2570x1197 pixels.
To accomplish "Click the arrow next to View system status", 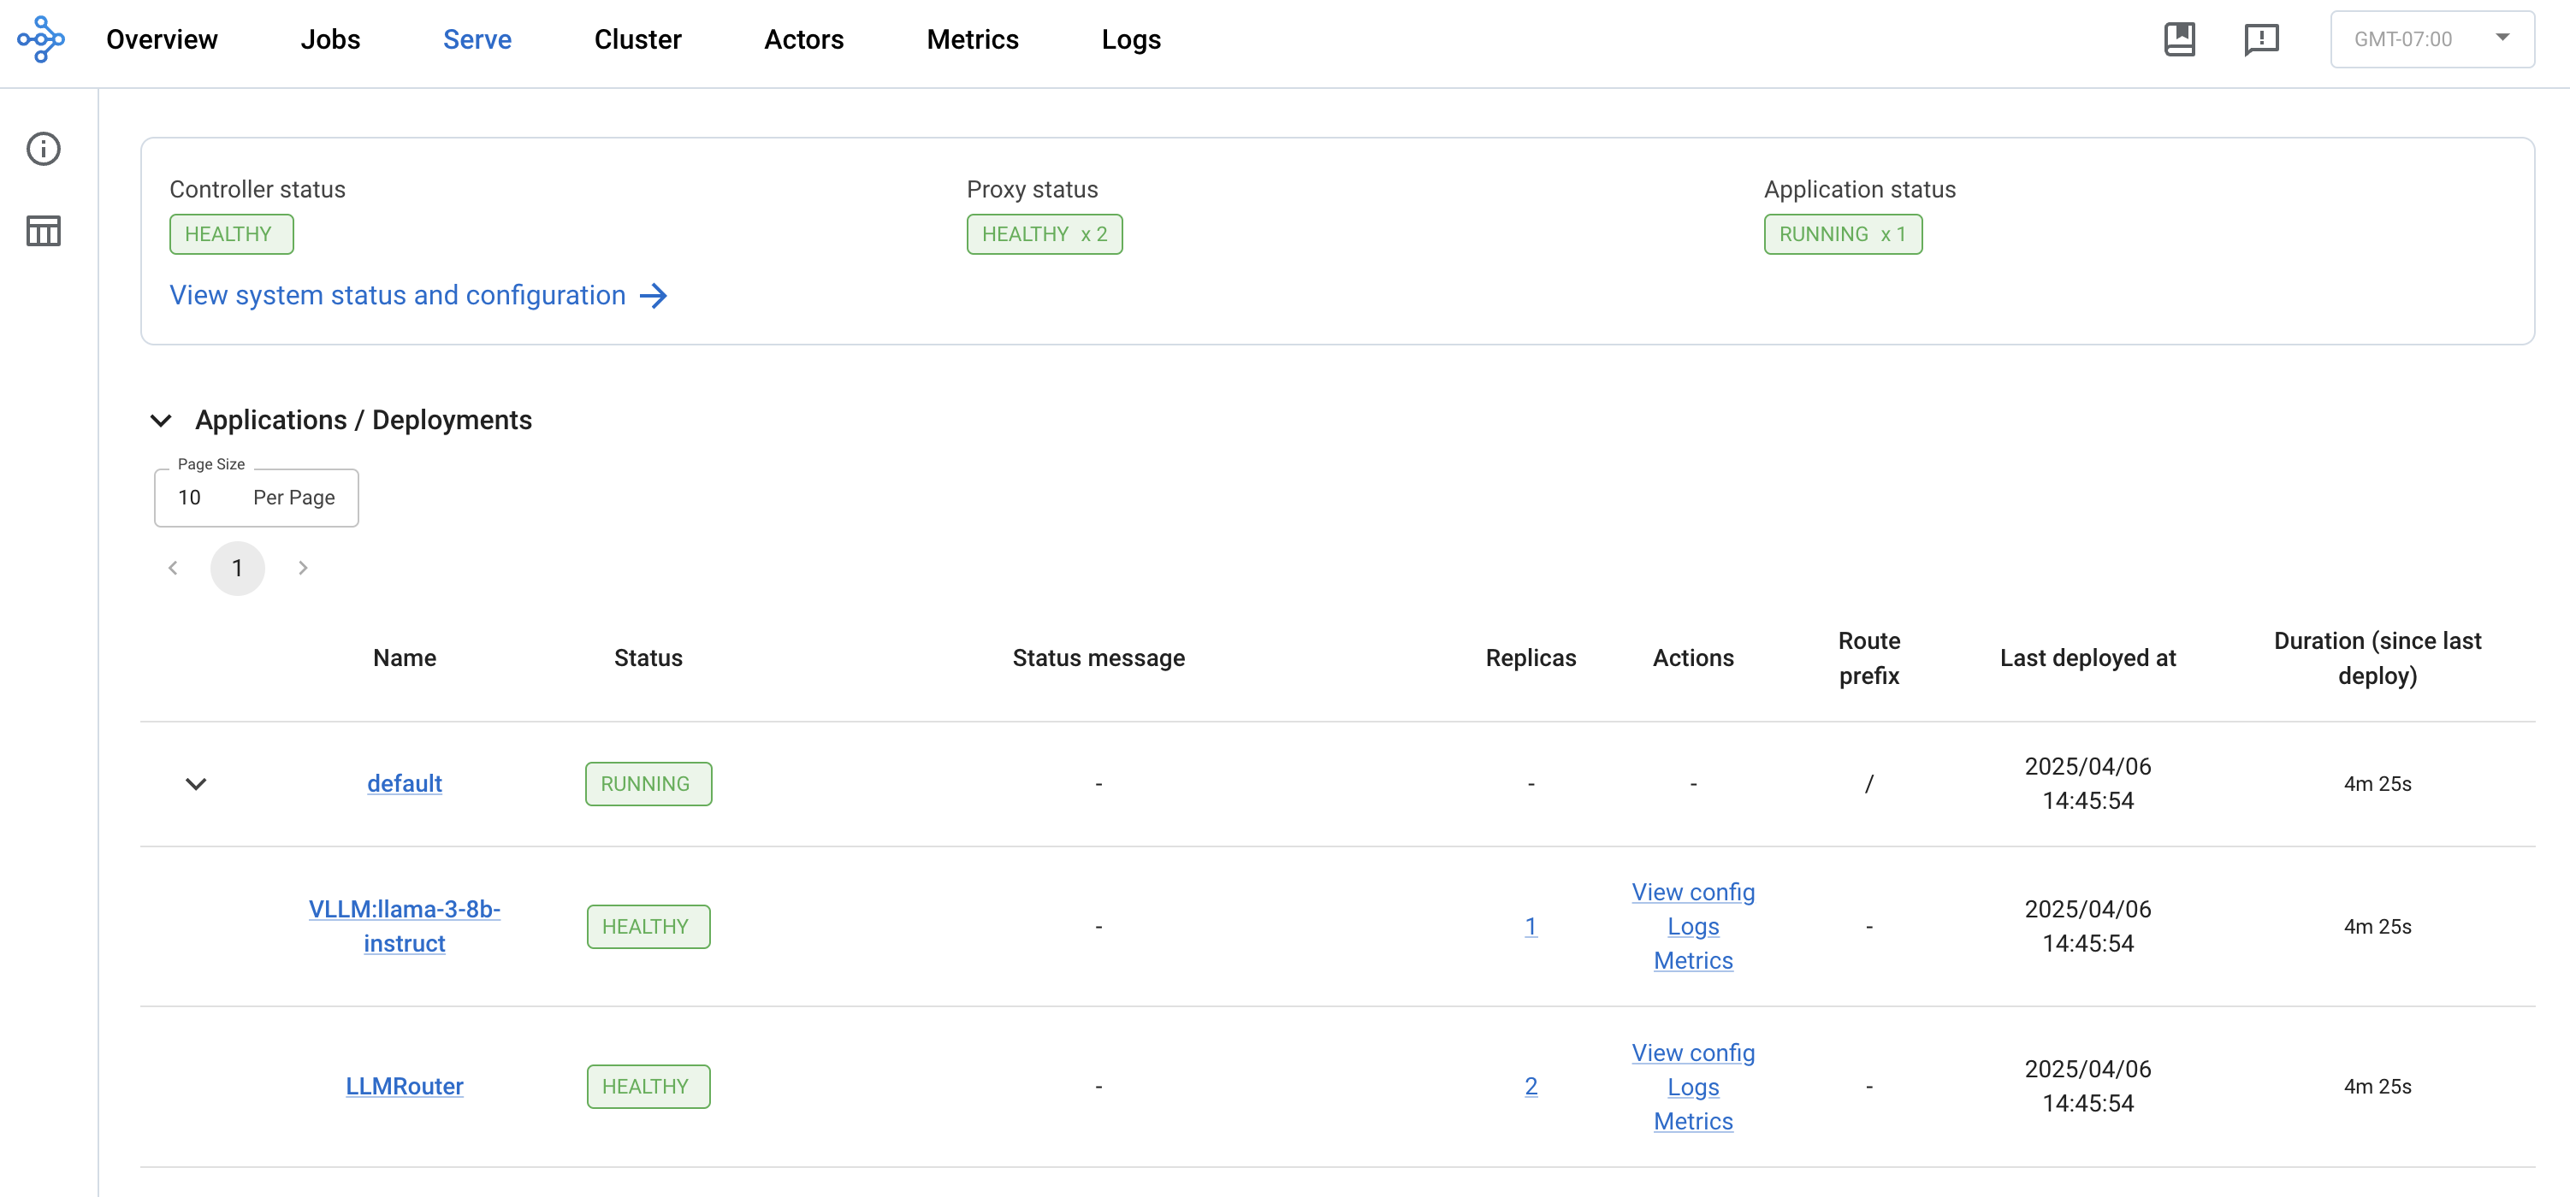I will tap(654, 296).
